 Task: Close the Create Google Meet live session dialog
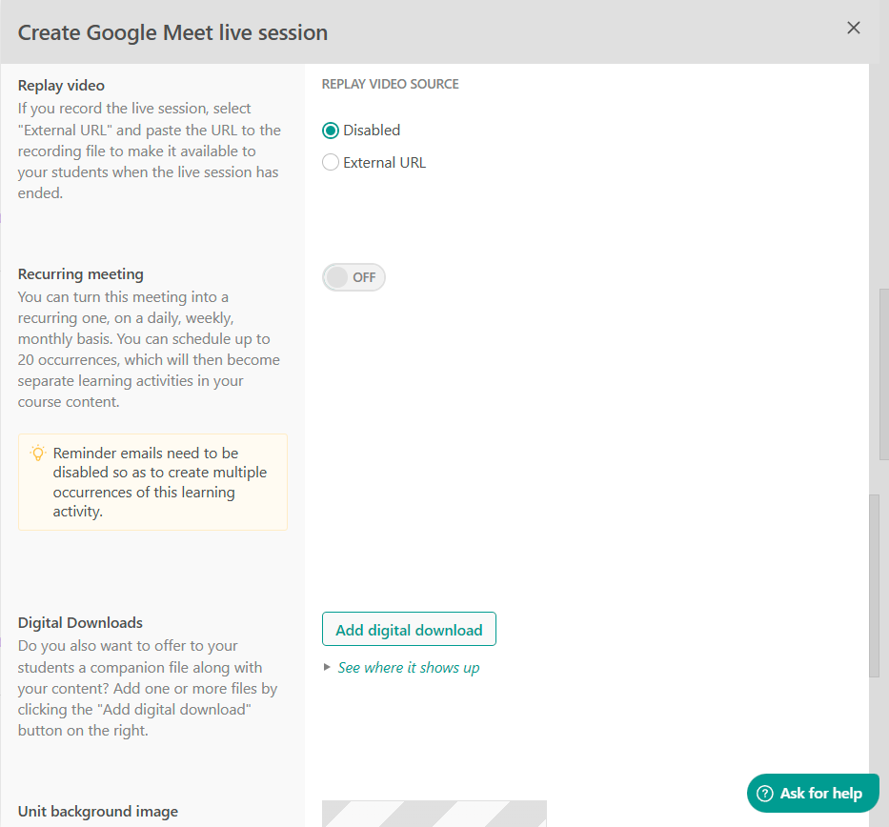[854, 28]
